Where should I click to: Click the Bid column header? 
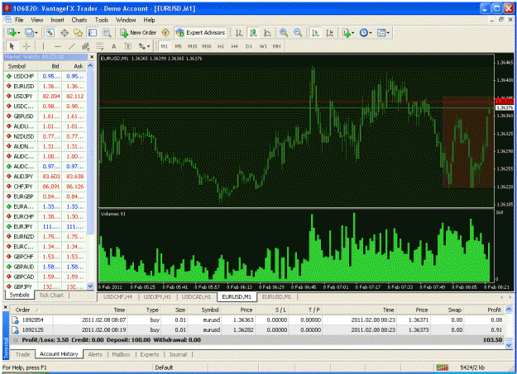(x=50, y=66)
